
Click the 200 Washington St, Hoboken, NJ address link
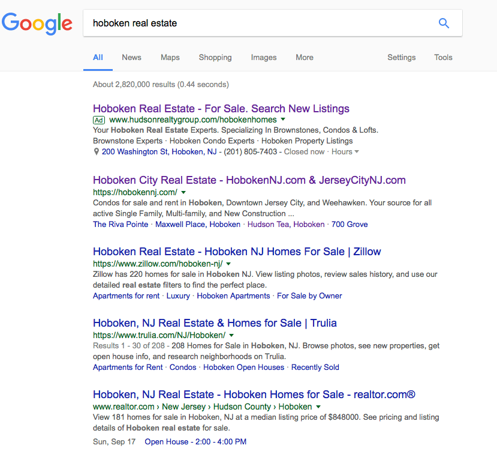point(159,152)
